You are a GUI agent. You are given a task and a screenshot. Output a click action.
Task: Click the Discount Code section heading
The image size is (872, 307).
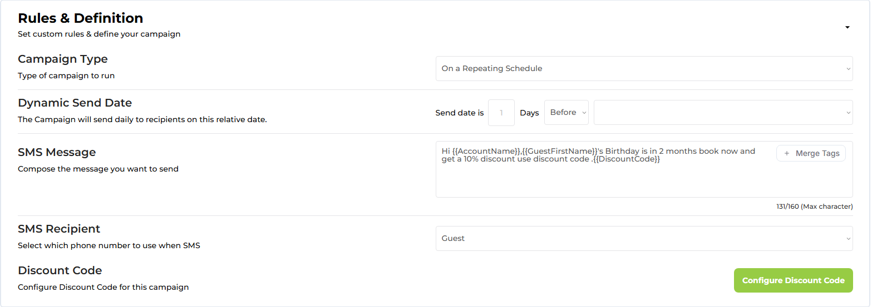click(60, 270)
